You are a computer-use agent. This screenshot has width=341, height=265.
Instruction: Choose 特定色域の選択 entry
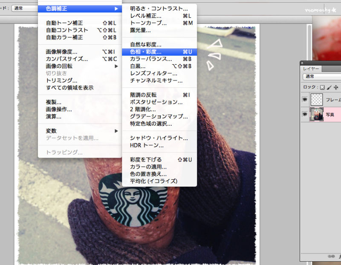pos(159,124)
